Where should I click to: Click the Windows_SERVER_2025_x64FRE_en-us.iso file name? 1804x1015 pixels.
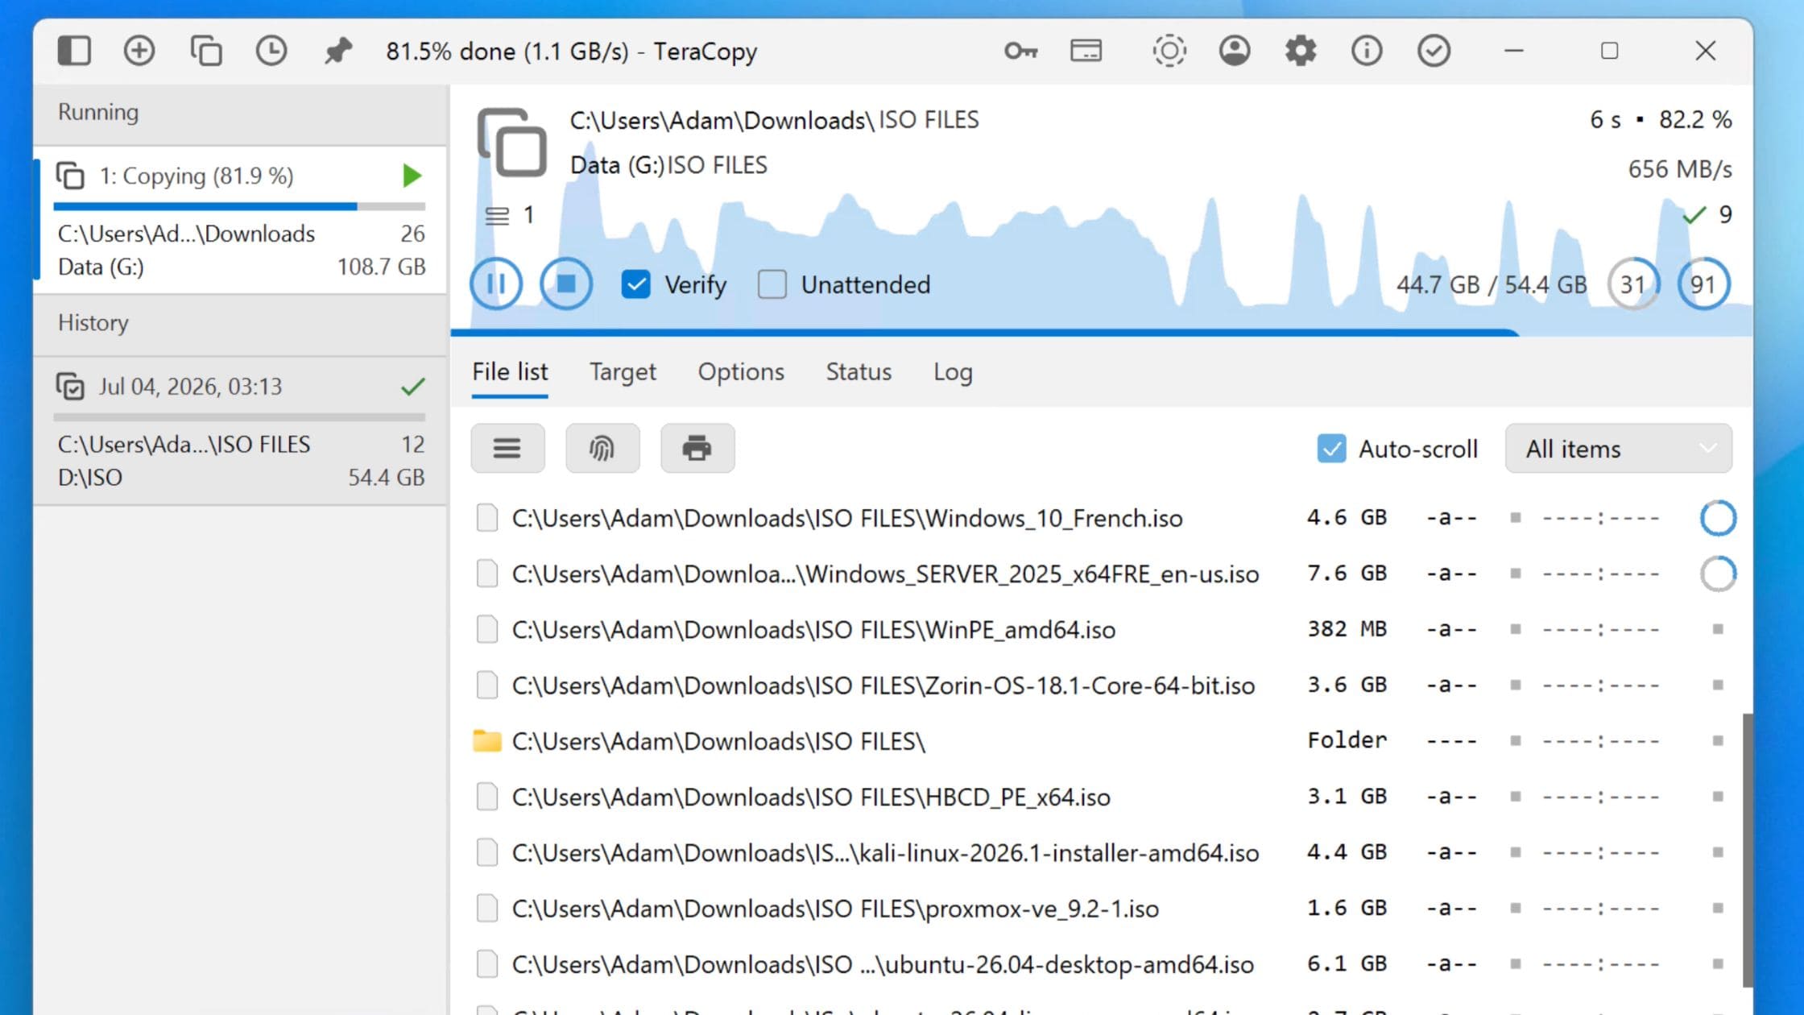[x=885, y=574]
